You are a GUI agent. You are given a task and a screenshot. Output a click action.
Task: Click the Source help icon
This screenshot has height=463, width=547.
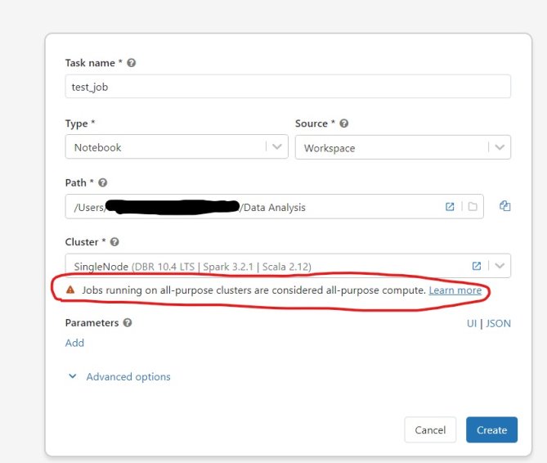[x=343, y=124]
